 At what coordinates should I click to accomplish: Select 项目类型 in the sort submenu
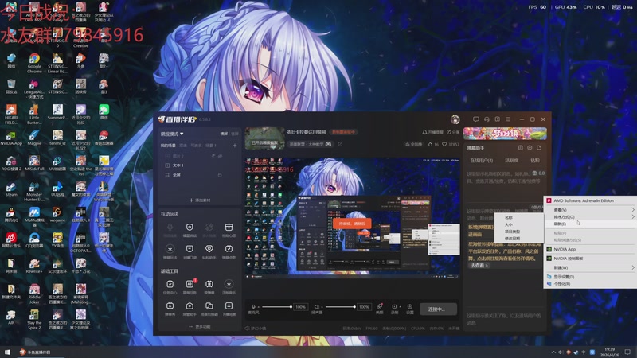[x=519, y=232]
